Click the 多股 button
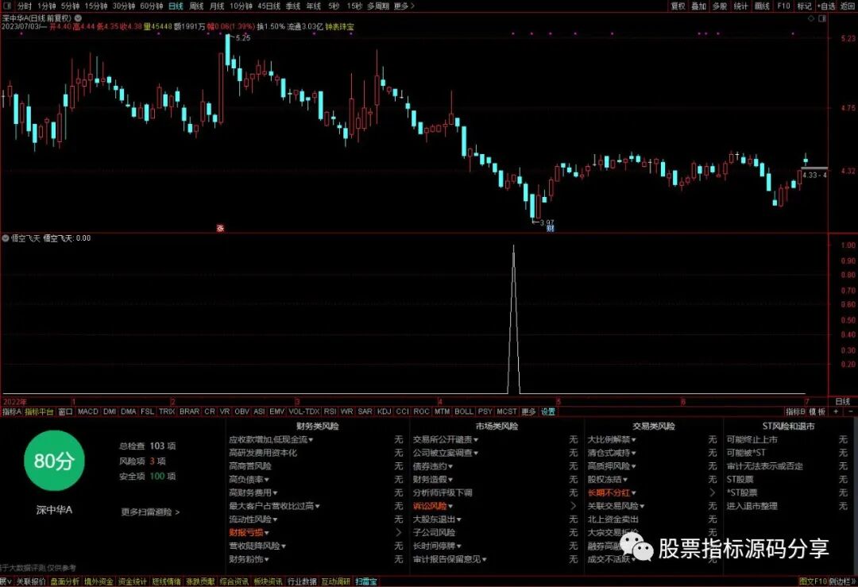Viewport: 858px width, 587px height. tap(720, 6)
